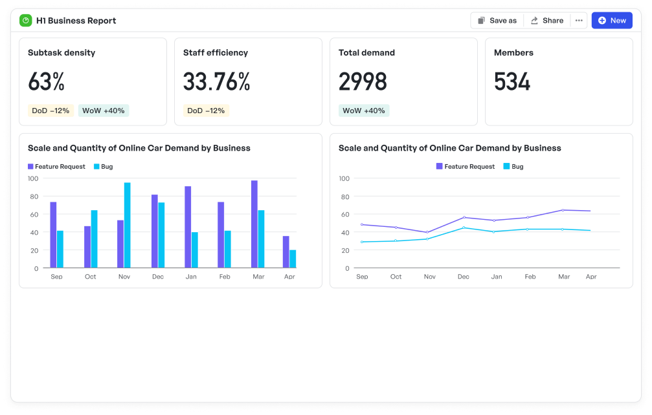Screen dimensions: 652x415
Task: Toggle Feature Request legend in bar chart
Action: click(56, 167)
